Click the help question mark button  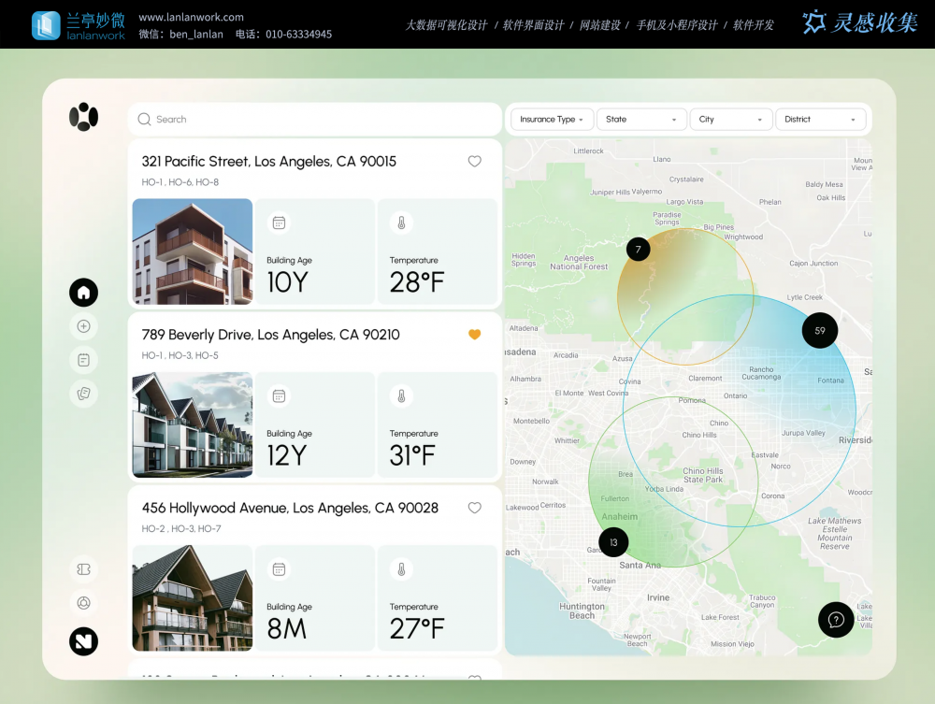[836, 620]
